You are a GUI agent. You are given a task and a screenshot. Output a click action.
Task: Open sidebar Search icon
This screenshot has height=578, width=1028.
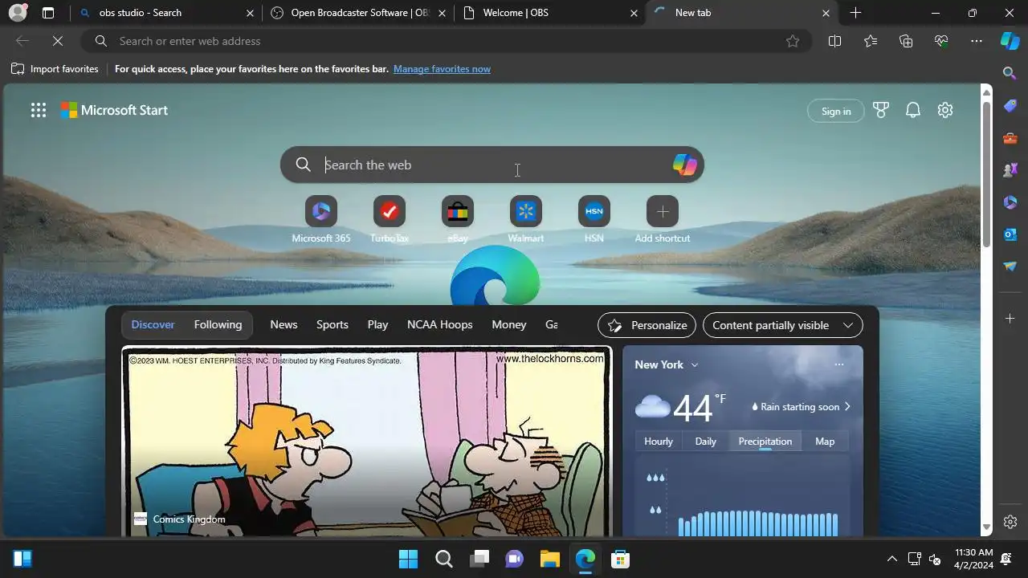pyautogui.click(x=1010, y=73)
